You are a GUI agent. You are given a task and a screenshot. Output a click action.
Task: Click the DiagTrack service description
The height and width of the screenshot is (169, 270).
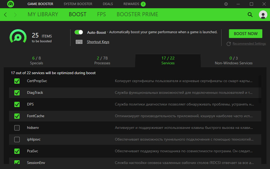184,93
